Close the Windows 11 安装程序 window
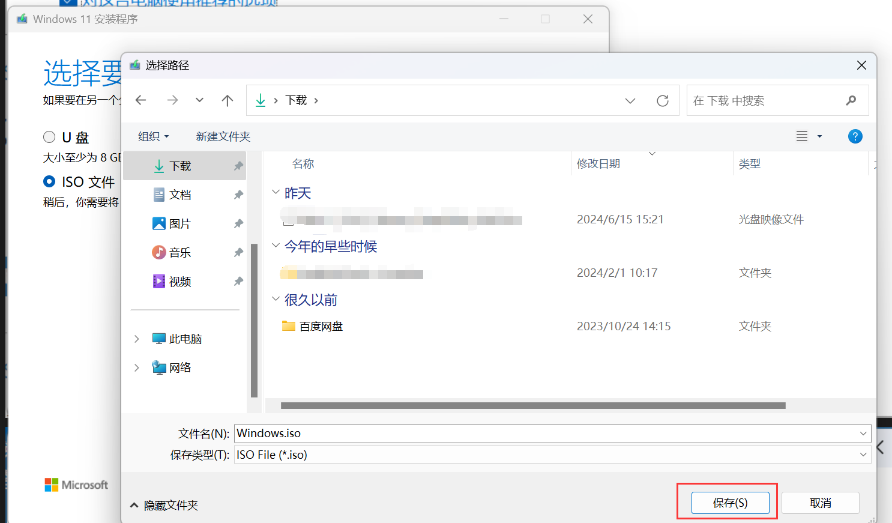The height and width of the screenshot is (523, 892). (588, 19)
